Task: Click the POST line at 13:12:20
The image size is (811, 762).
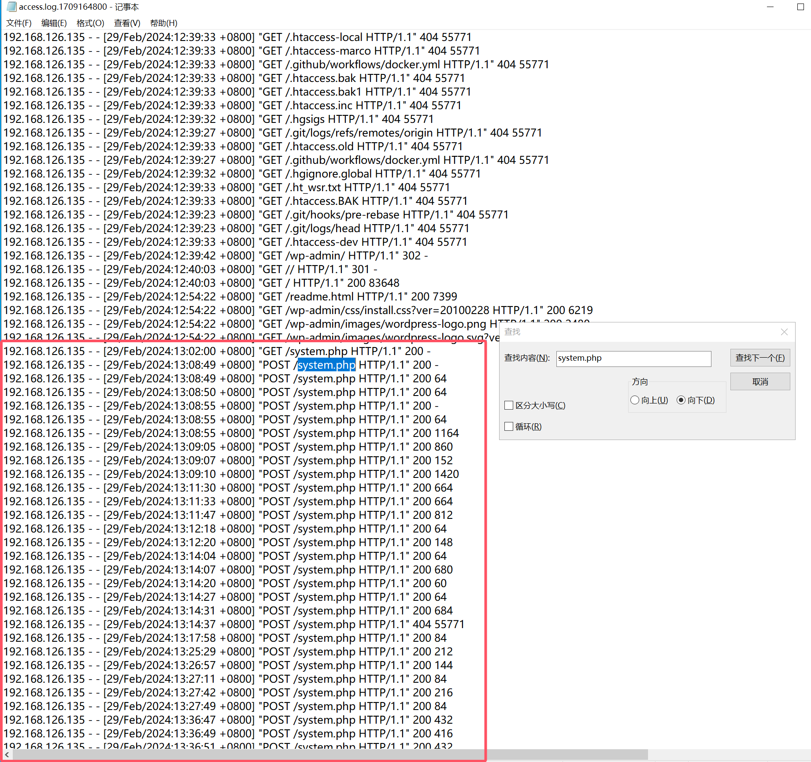Action: (228, 543)
